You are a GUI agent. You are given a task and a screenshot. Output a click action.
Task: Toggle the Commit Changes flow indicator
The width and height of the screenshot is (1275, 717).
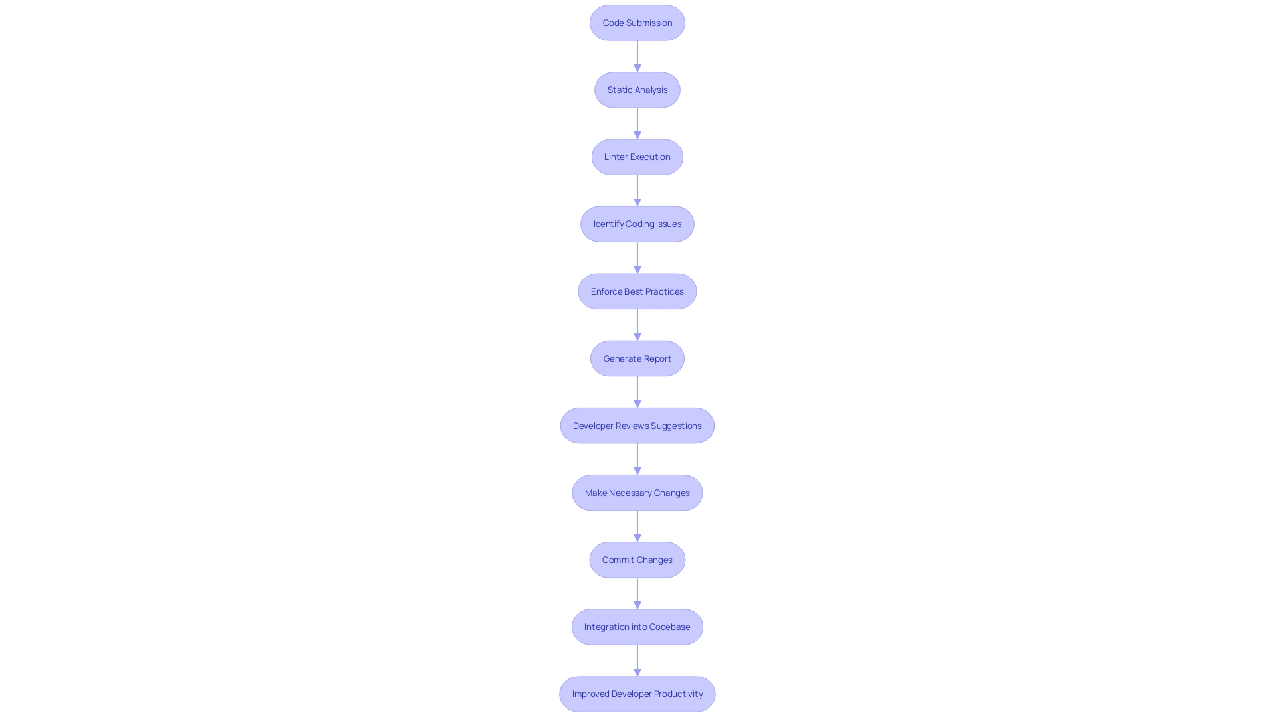pyautogui.click(x=637, y=560)
